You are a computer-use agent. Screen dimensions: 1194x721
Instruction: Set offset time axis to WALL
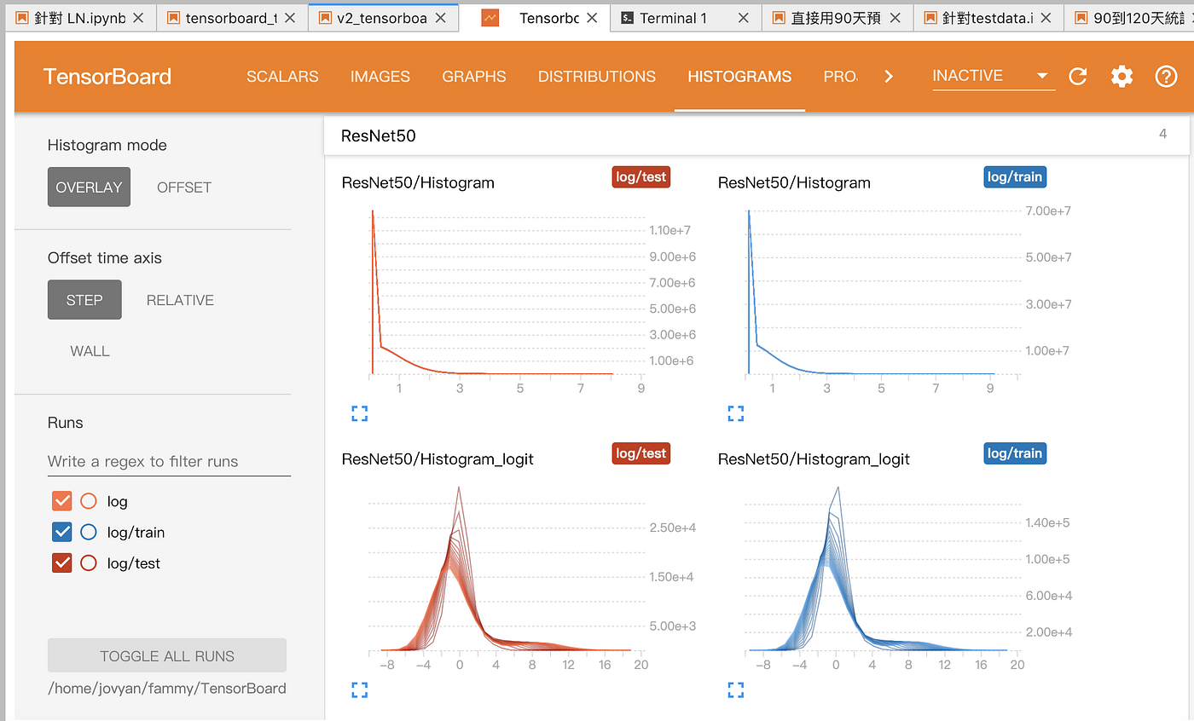90,350
